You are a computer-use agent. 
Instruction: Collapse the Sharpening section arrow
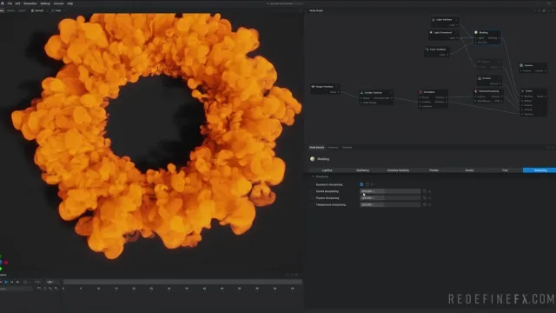coord(313,176)
